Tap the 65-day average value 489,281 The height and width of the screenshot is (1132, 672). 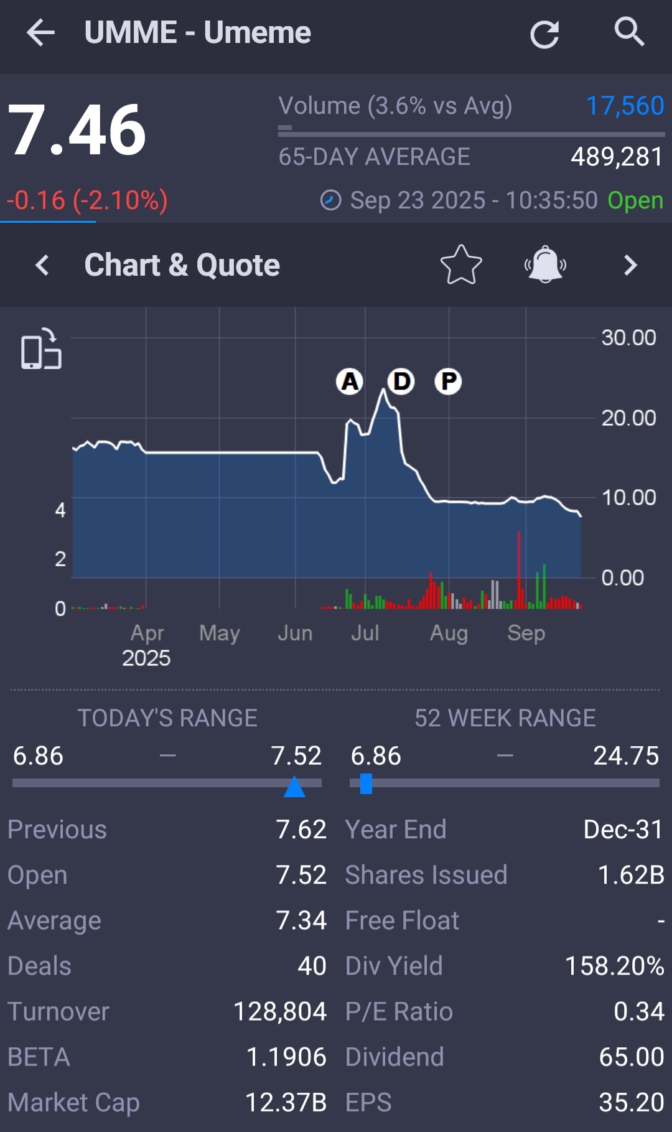617,157
